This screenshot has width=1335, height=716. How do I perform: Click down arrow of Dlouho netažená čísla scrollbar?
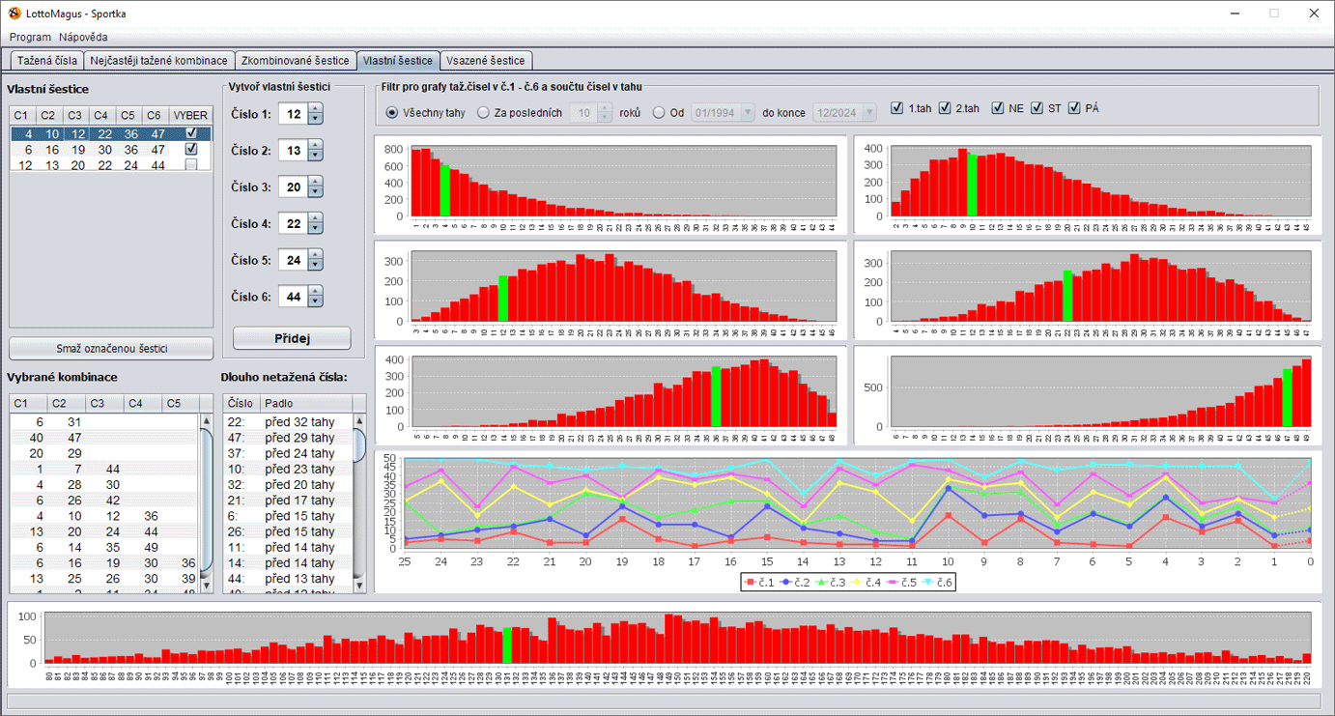point(360,586)
